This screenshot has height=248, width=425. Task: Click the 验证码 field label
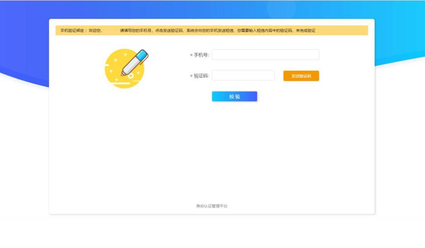[202, 76]
